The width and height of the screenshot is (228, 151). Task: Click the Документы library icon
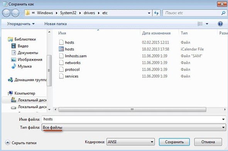[x=14, y=53]
